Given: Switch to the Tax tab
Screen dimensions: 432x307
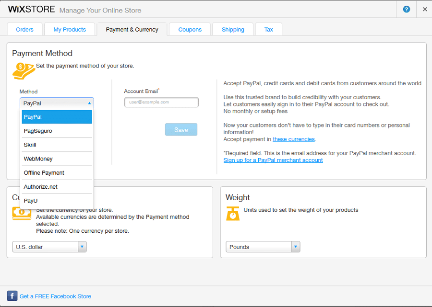Looking at the screenshot, I should (269, 29).
